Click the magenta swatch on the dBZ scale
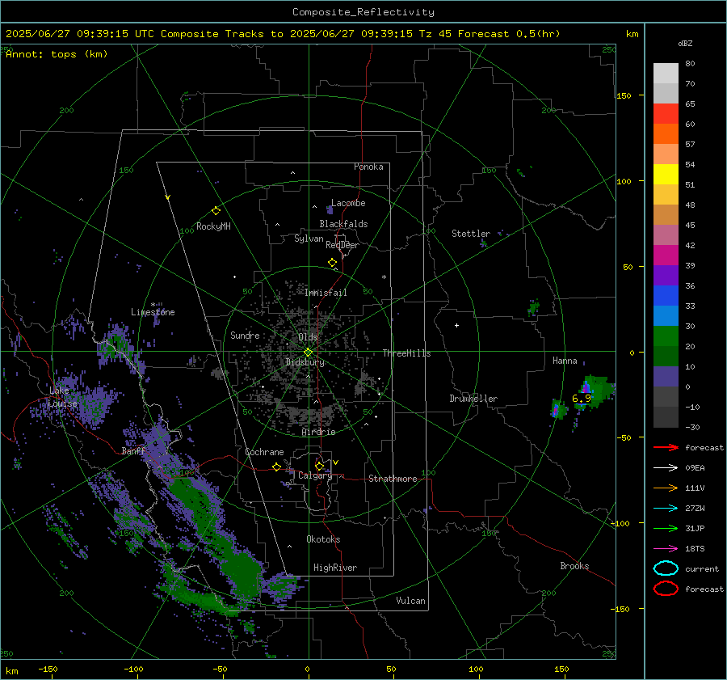Image resolution: width=727 pixels, height=680 pixels. (x=666, y=256)
